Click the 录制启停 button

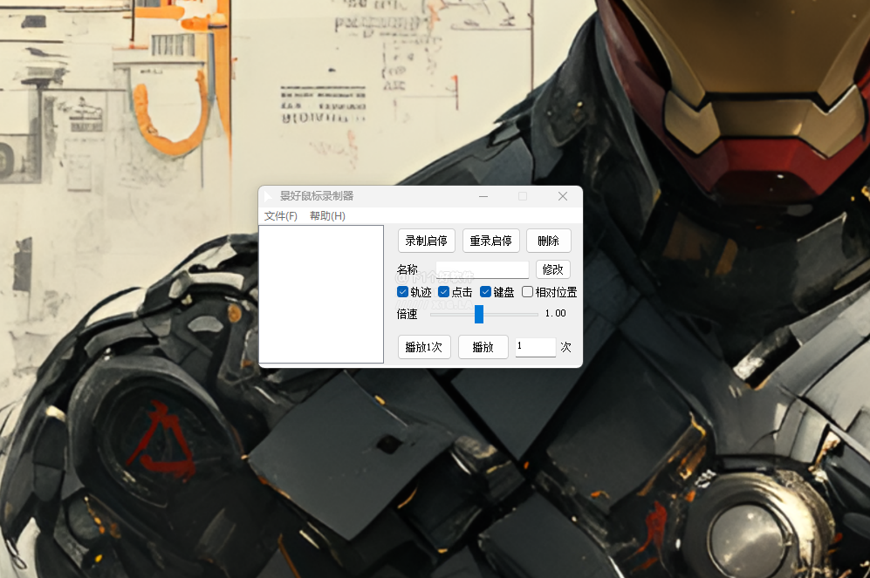coord(426,241)
